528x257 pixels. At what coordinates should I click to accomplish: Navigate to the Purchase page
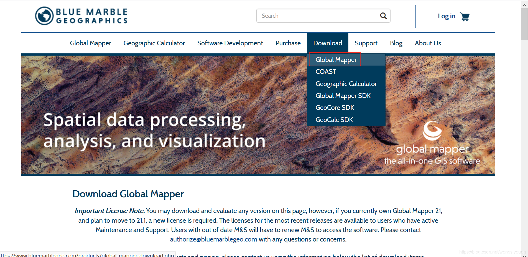click(288, 43)
